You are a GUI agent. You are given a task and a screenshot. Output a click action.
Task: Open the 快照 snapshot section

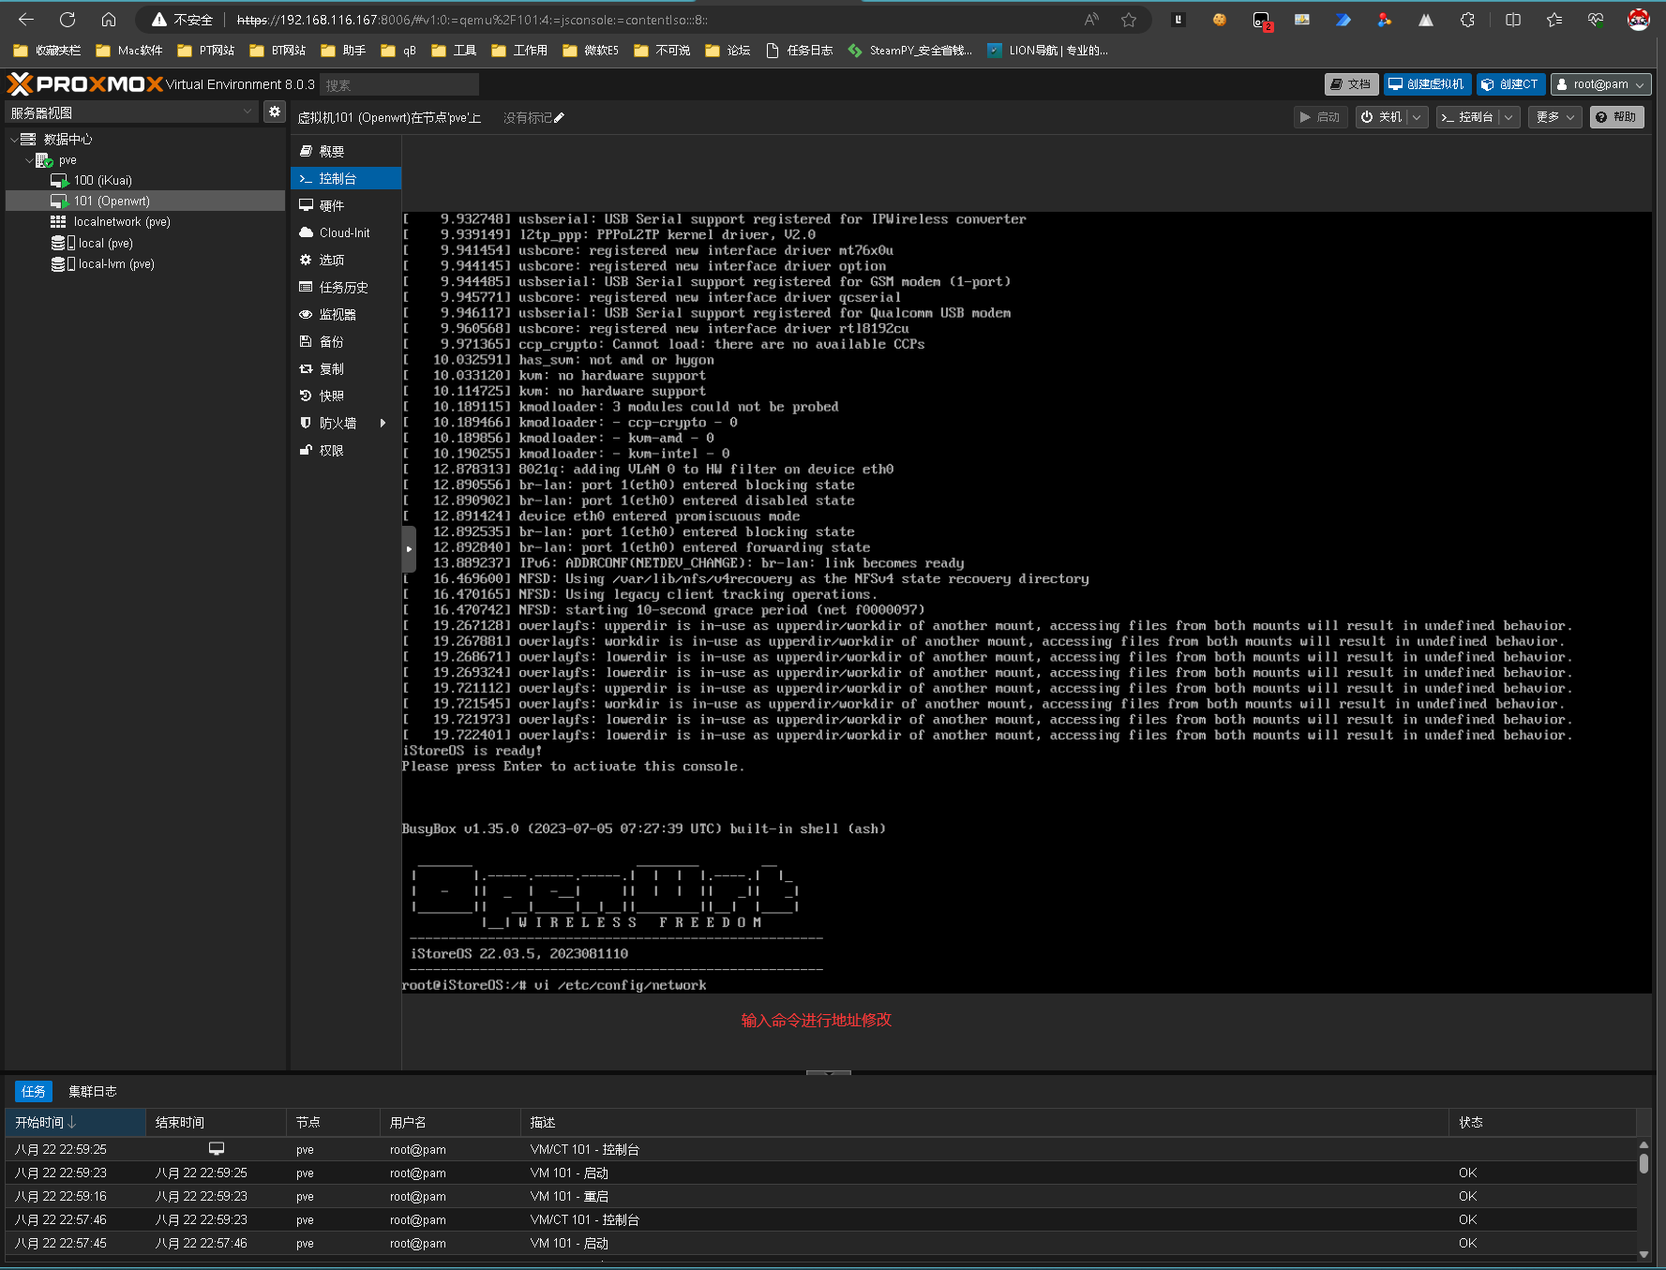(x=331, y=396)
